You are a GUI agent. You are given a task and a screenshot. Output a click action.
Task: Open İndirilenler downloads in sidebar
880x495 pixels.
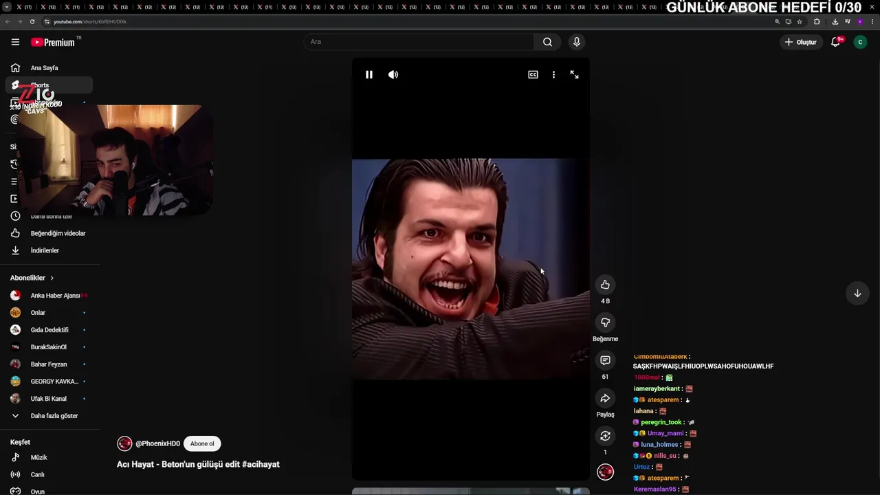coord(49,250)
